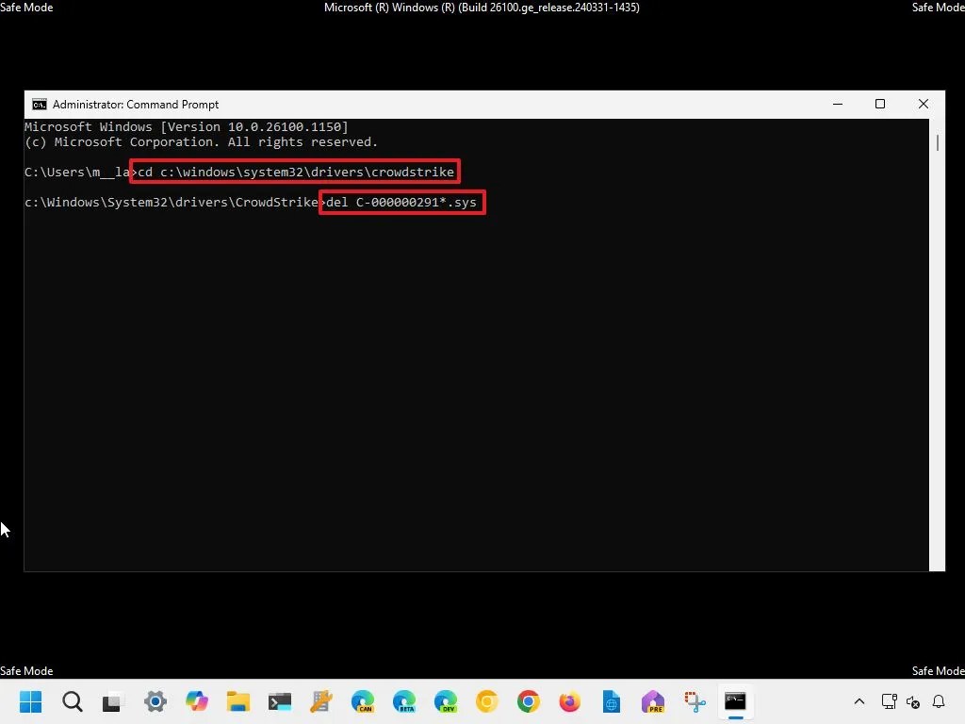
Task: Toggle Task View on the taskbar
Action: pyautogui.click(x=113, y=701)
